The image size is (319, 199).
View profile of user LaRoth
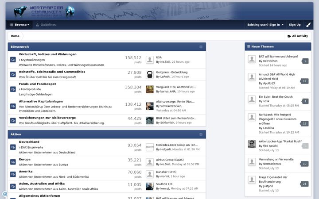(165, 77)
